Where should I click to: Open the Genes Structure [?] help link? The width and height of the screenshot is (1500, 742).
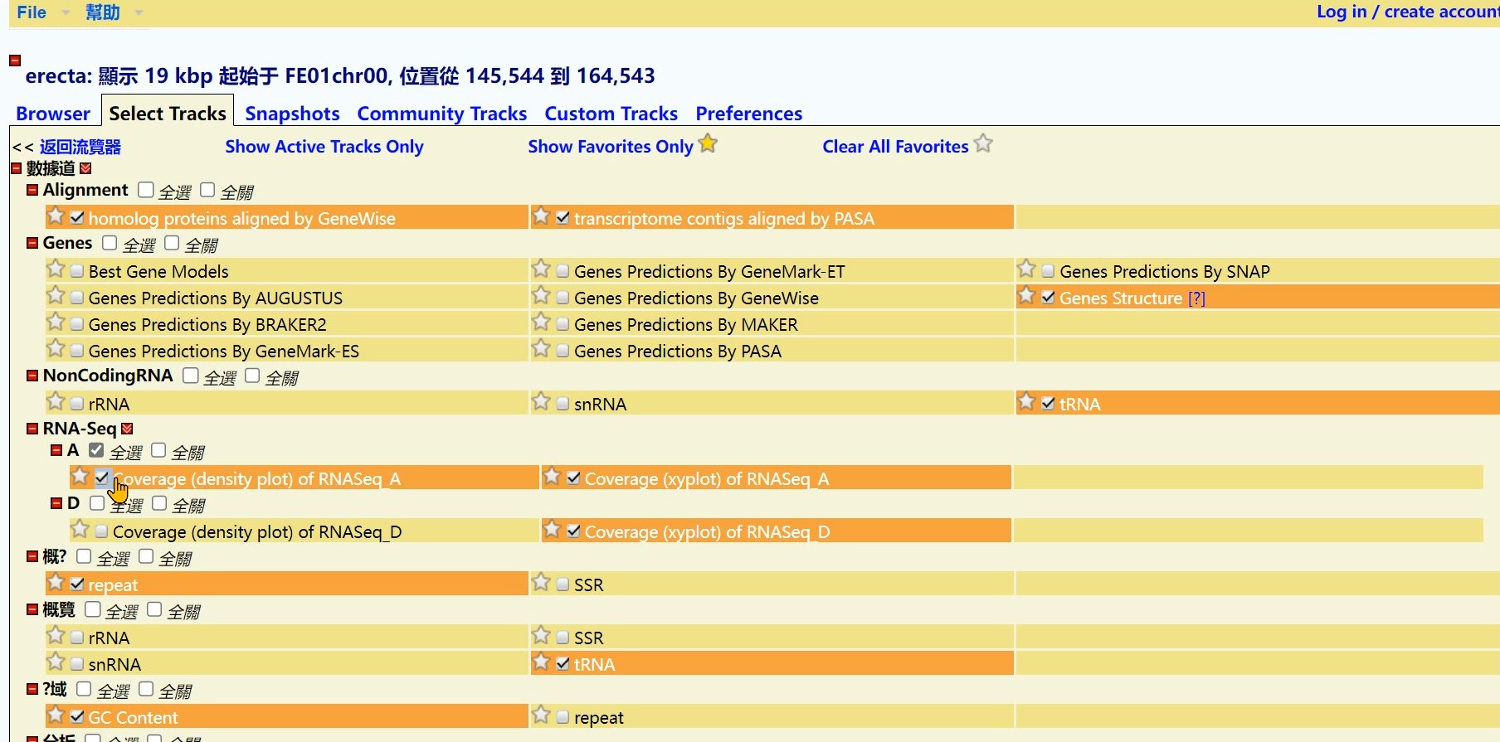[x=1196, y=298]
